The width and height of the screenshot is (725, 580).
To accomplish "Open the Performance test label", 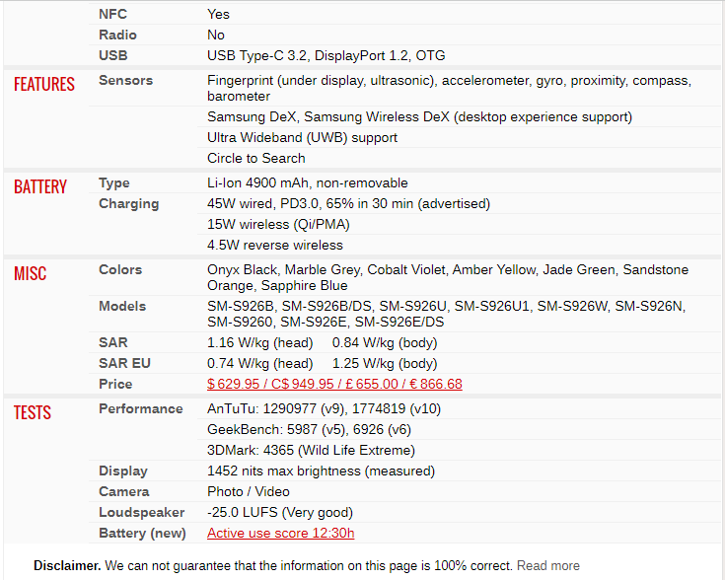I will coord(141,409).
